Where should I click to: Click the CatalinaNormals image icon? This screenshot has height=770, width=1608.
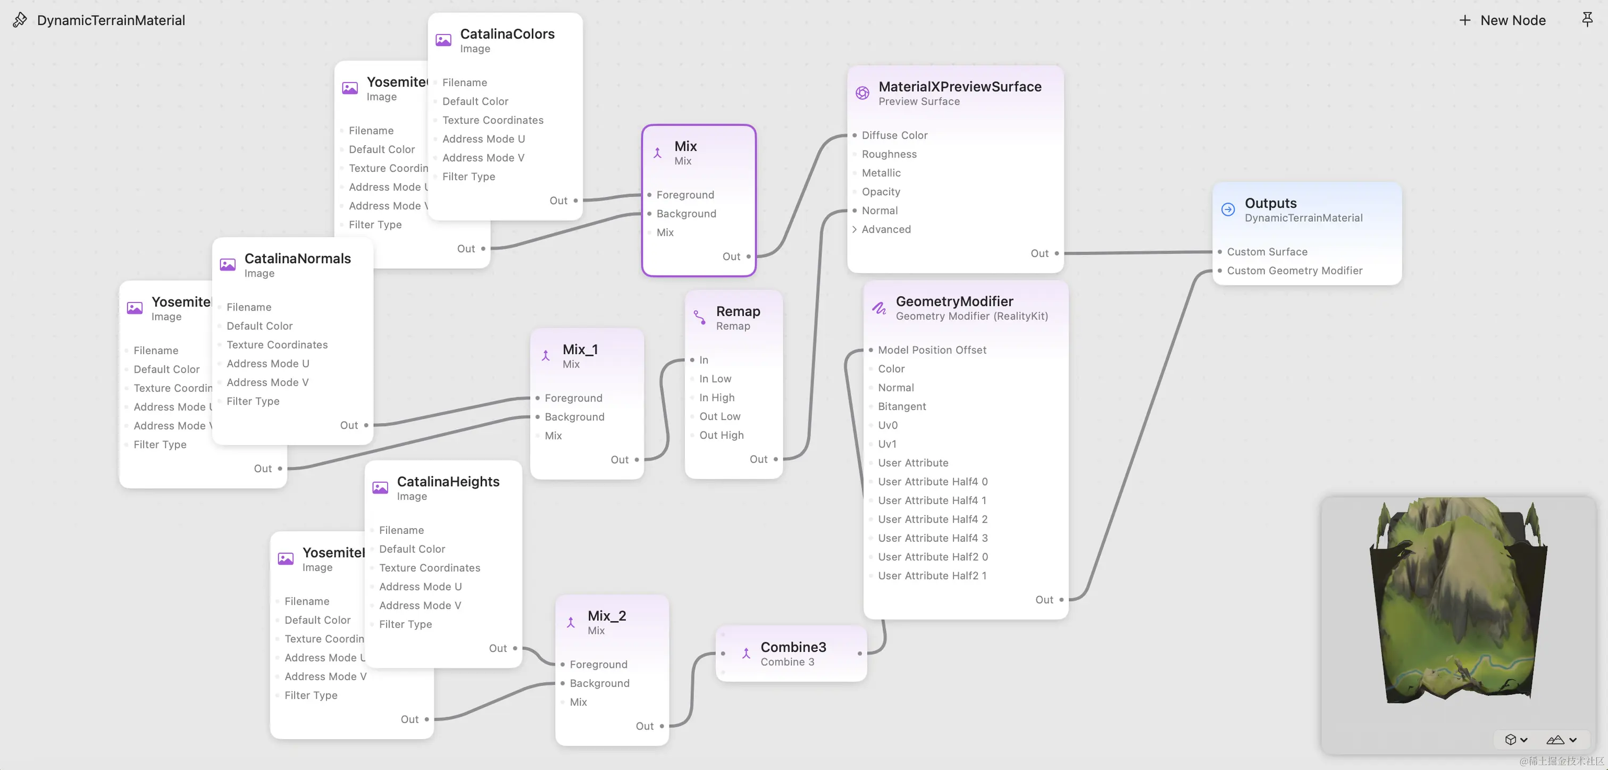[228, 265]
